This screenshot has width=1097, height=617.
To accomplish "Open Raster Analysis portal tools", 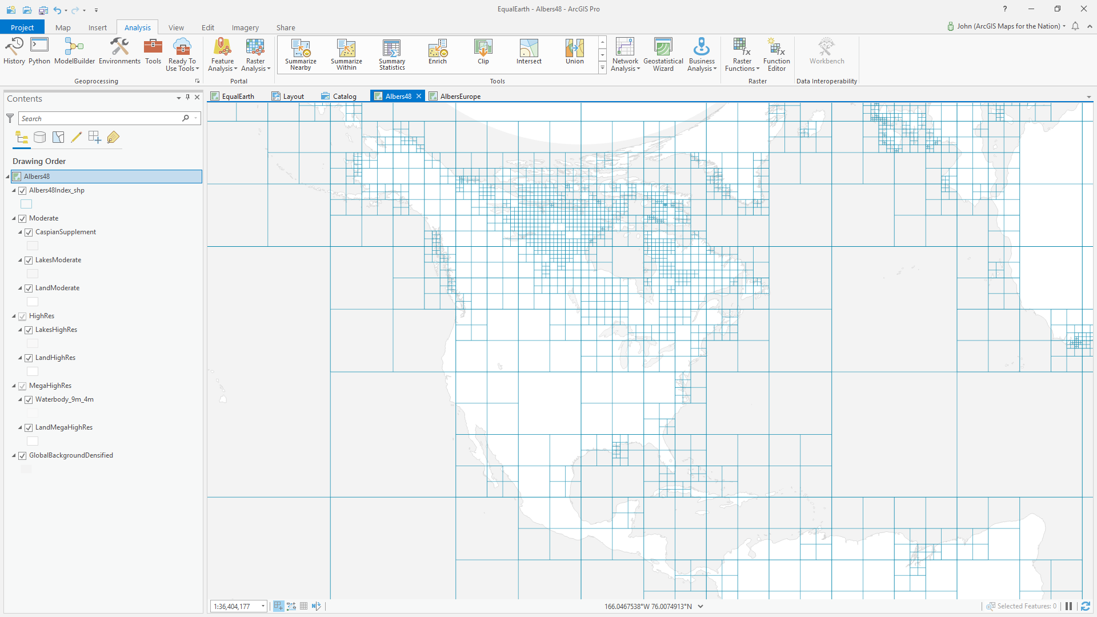I will [x=255, y=55].
